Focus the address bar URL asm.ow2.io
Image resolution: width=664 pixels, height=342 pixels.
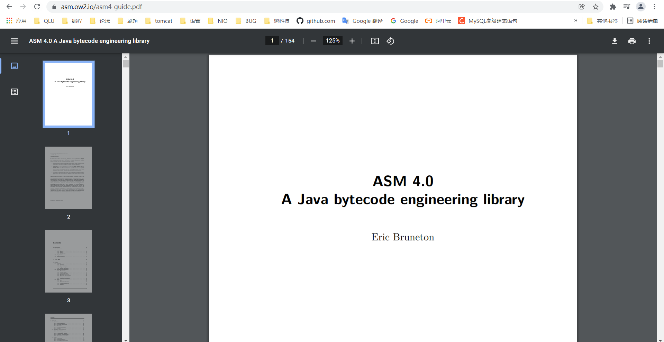point(101,7)
